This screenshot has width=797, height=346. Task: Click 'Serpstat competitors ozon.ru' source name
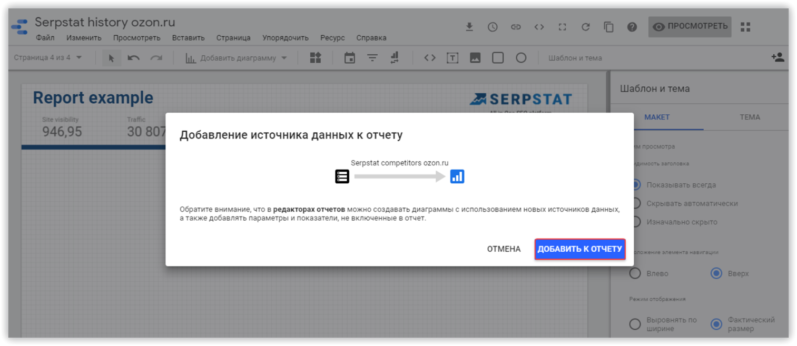[x=400, y=163]
